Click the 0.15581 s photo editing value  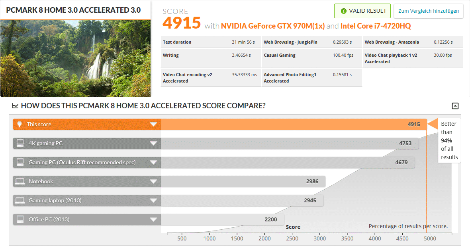coord(342,75)
